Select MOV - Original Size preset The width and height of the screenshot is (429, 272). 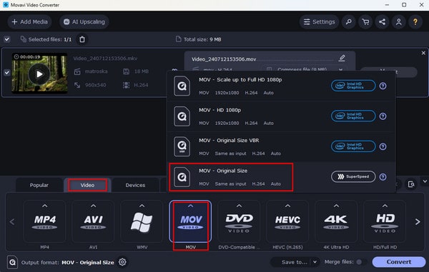(281, 177)
